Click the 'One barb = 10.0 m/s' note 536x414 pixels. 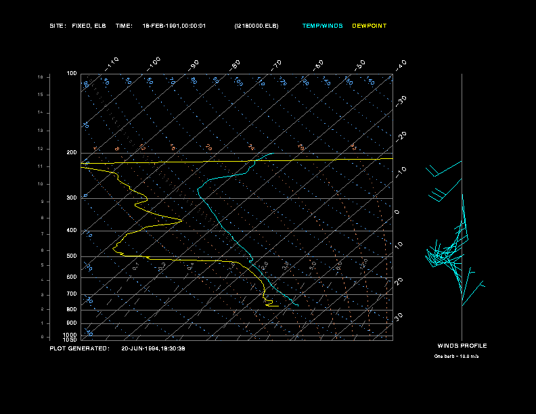[x=456, y=356]
